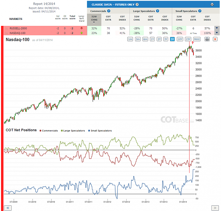
Task: Click the Long-term trend column header
Action: coord(81,18)
